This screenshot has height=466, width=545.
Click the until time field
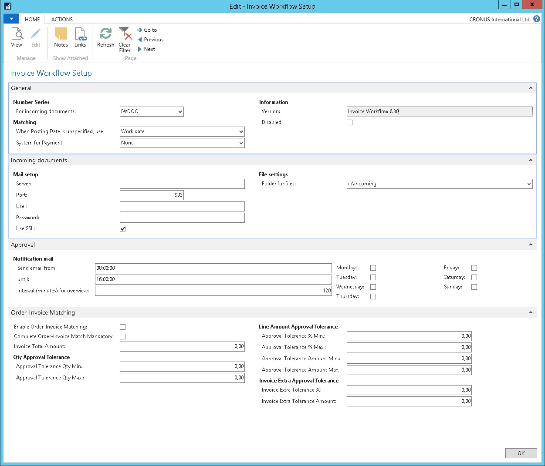pyautogui.click(x=213, y=279)
